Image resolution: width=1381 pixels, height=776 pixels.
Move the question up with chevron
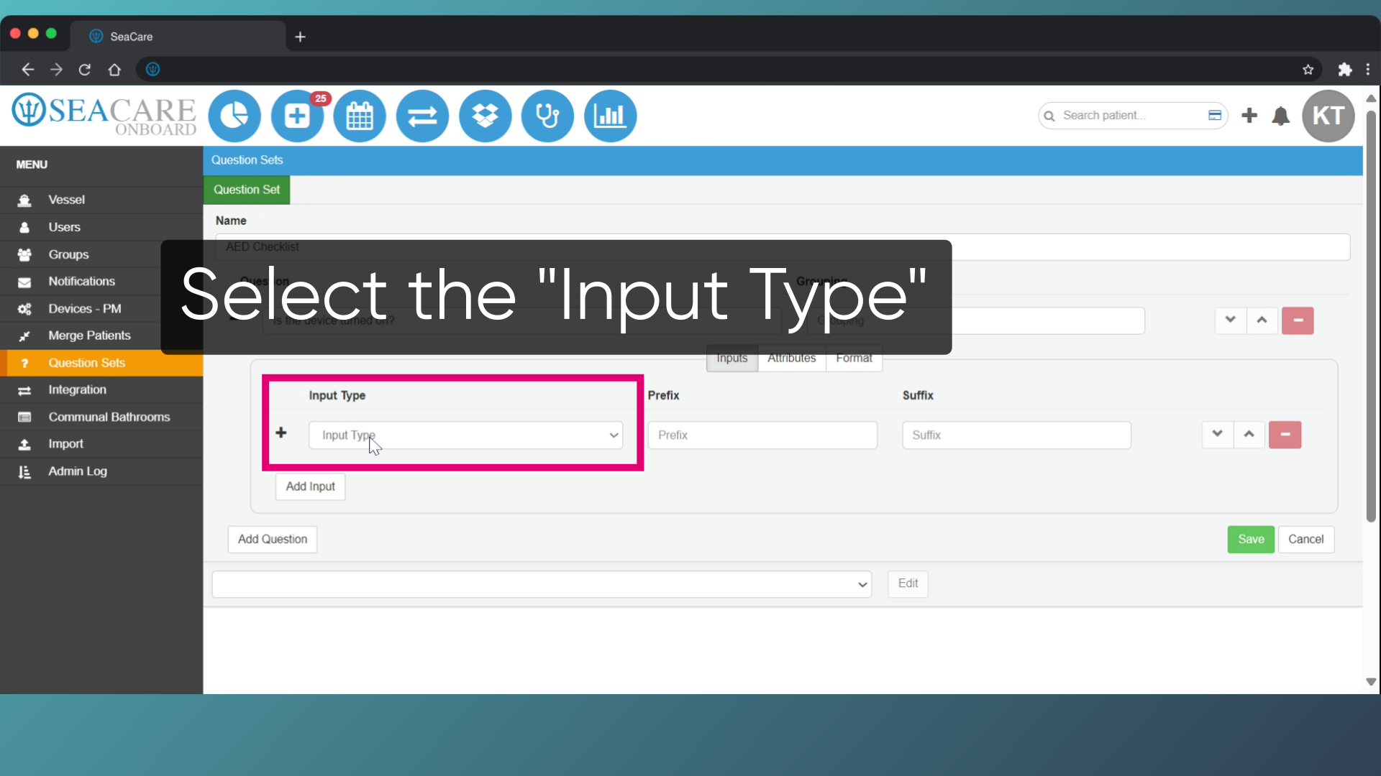(1262, 320)
